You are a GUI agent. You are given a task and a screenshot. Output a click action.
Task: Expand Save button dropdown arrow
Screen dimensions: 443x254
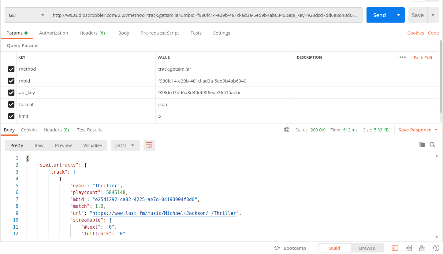click(433, 15)
